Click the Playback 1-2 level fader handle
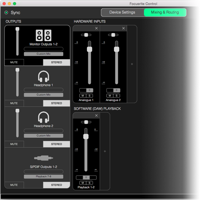 point(86,137)
